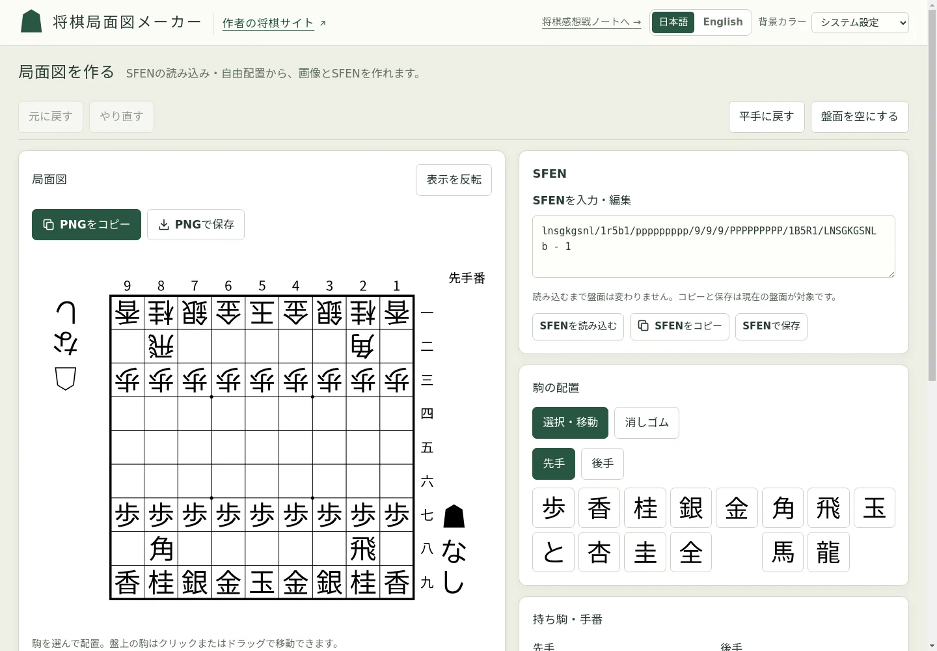Click the page's vertical scrollbar
The image size is (937, 651).
[x=932, y=325]
